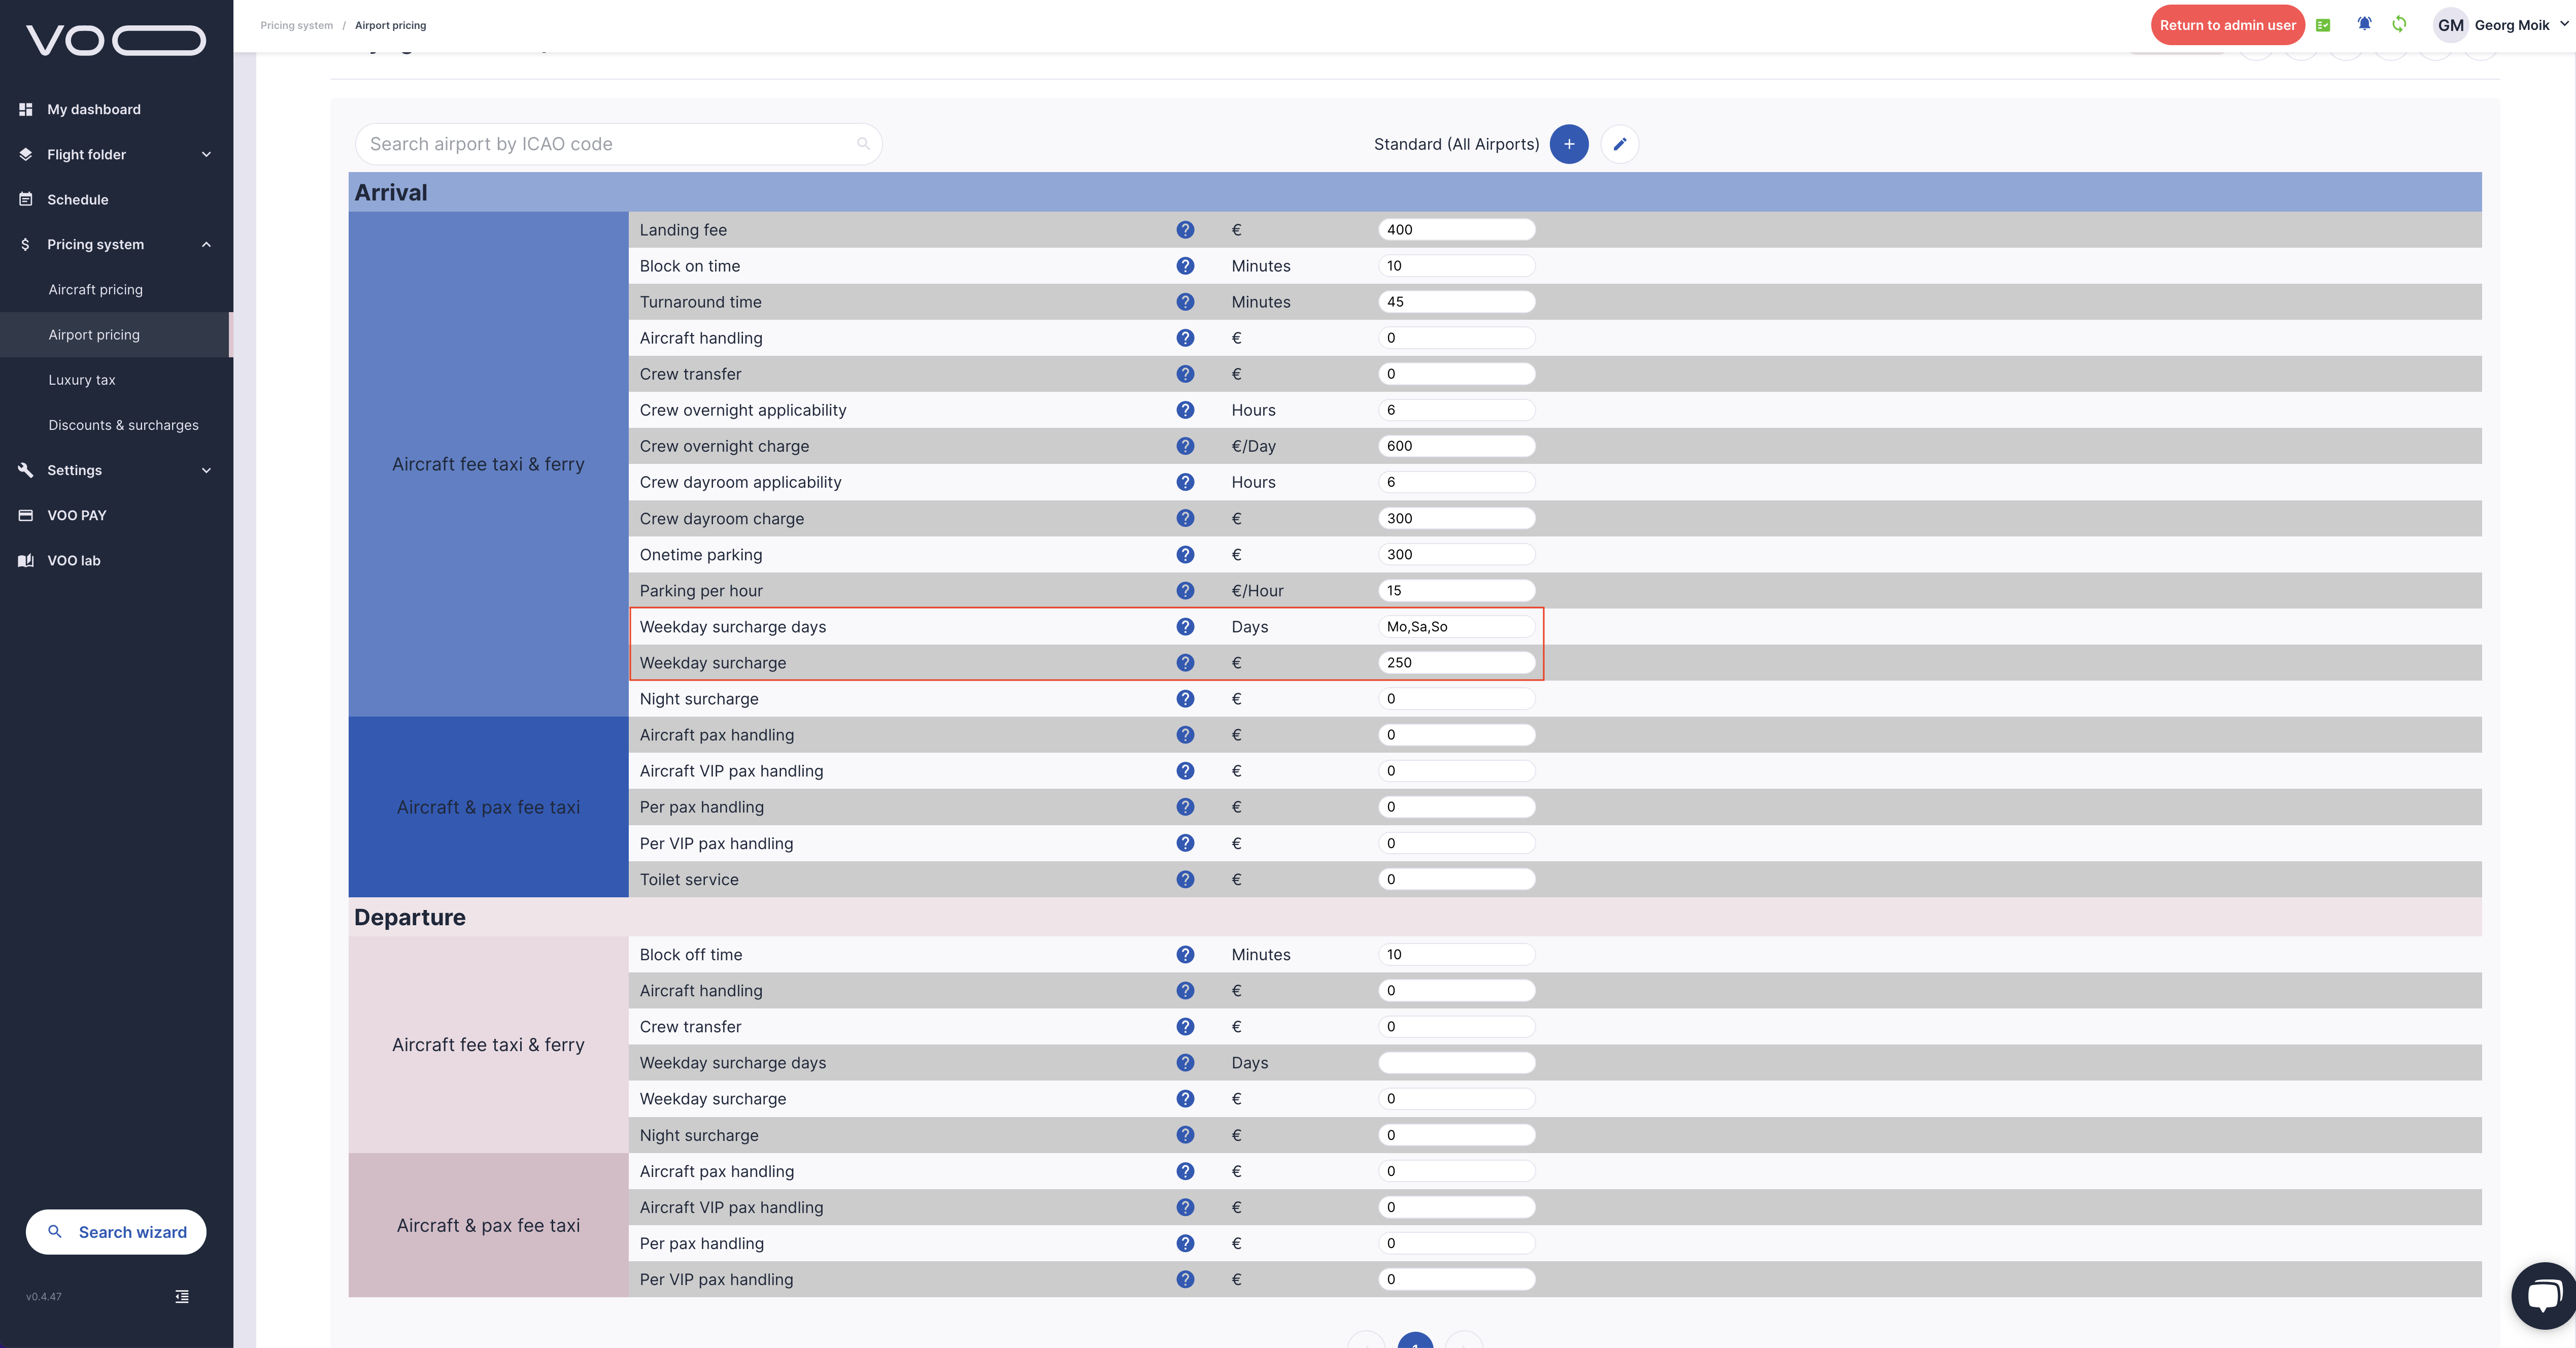Open the Schedule page

coord(77,199)
